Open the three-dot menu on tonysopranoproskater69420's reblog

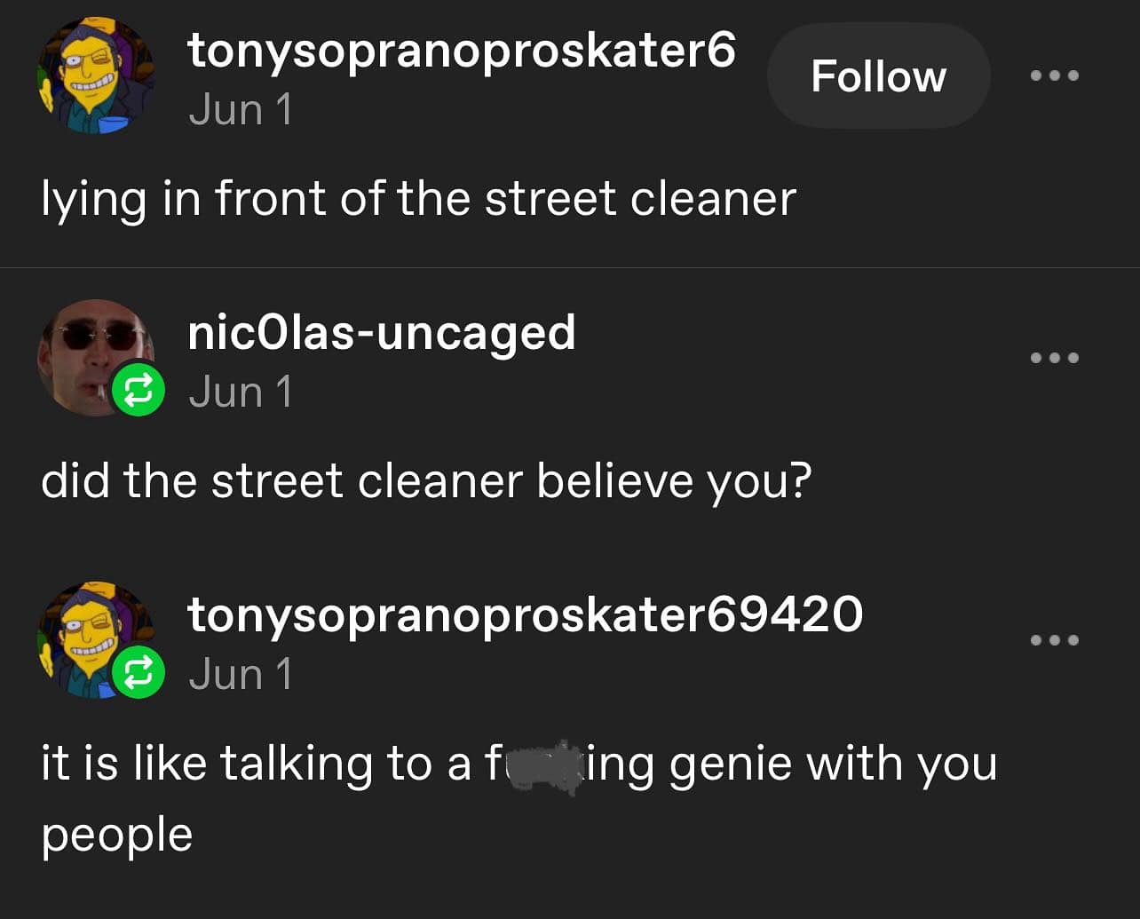[1054, 640]
